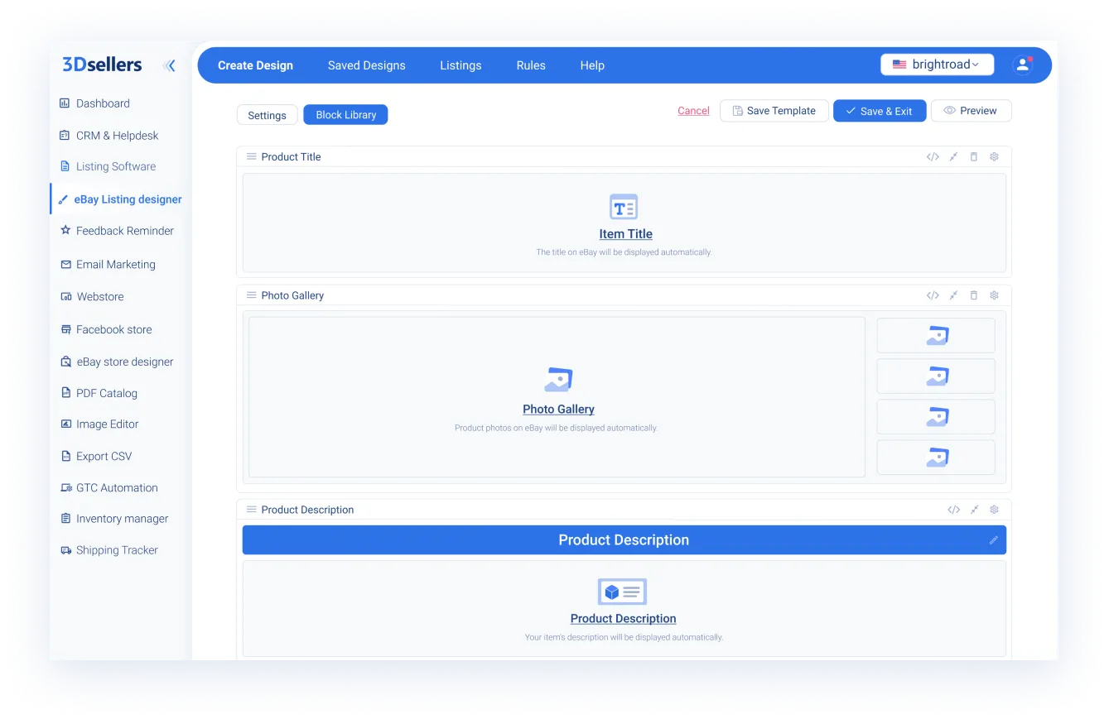Screen dimensions: 1109x719
Task: Click the Item Title placeholder icon
Action: click(x=624, y=207)
